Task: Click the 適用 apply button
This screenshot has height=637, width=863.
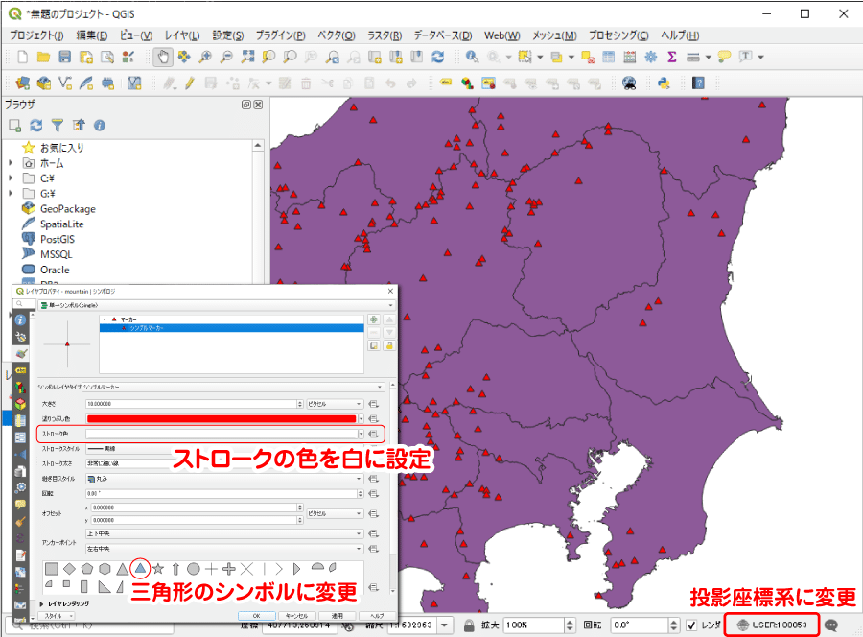Action: (337, 616)
